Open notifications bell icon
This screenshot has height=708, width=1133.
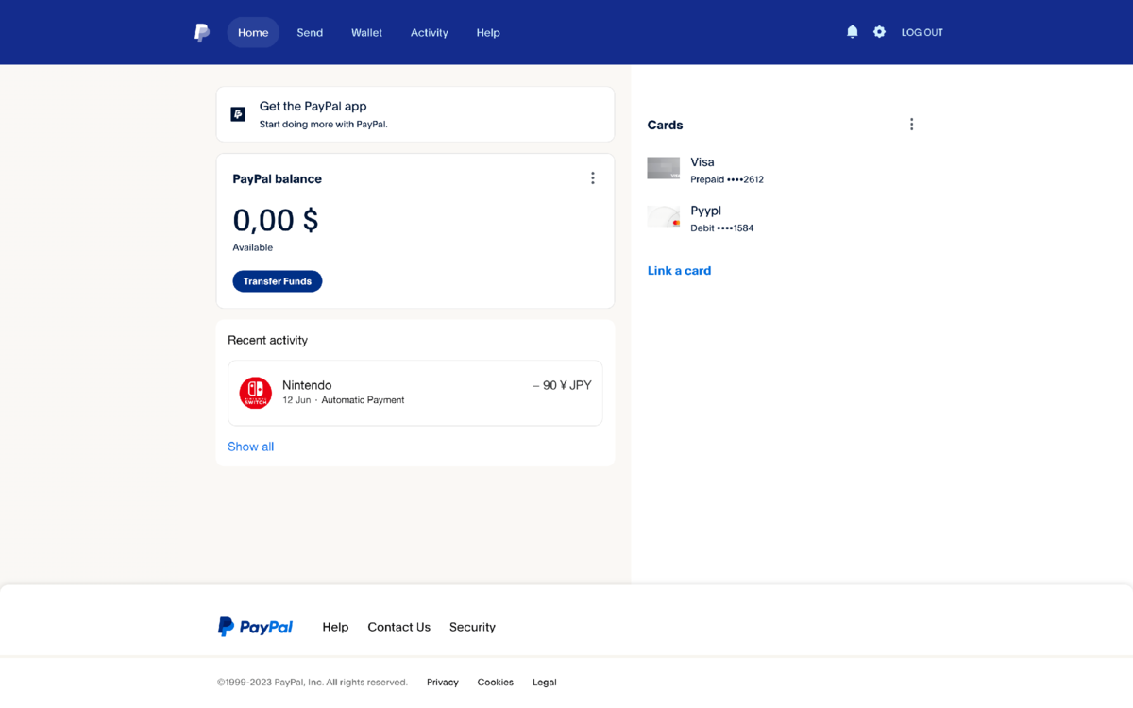[x=853, y=32]
